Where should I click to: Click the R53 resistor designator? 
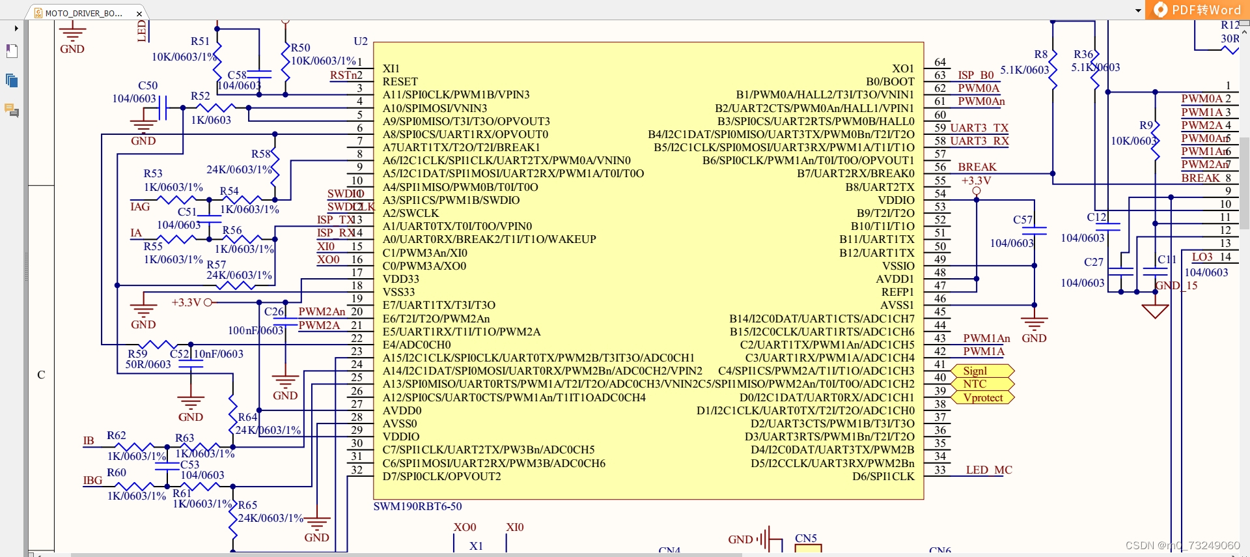pos(153,173)
